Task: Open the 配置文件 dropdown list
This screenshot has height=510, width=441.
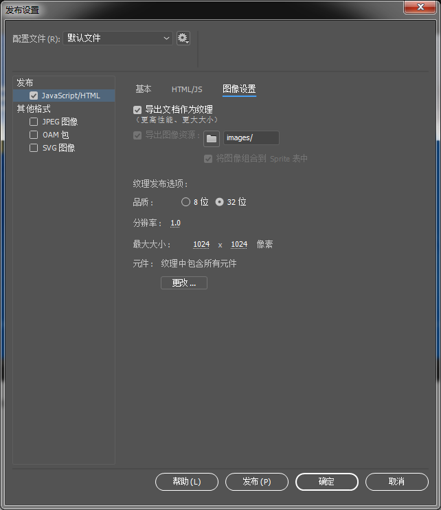Action: (x=117, y=38)
